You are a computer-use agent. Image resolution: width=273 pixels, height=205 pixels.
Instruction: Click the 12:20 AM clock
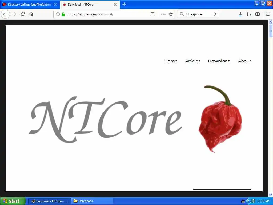click(x=263, y=201)
